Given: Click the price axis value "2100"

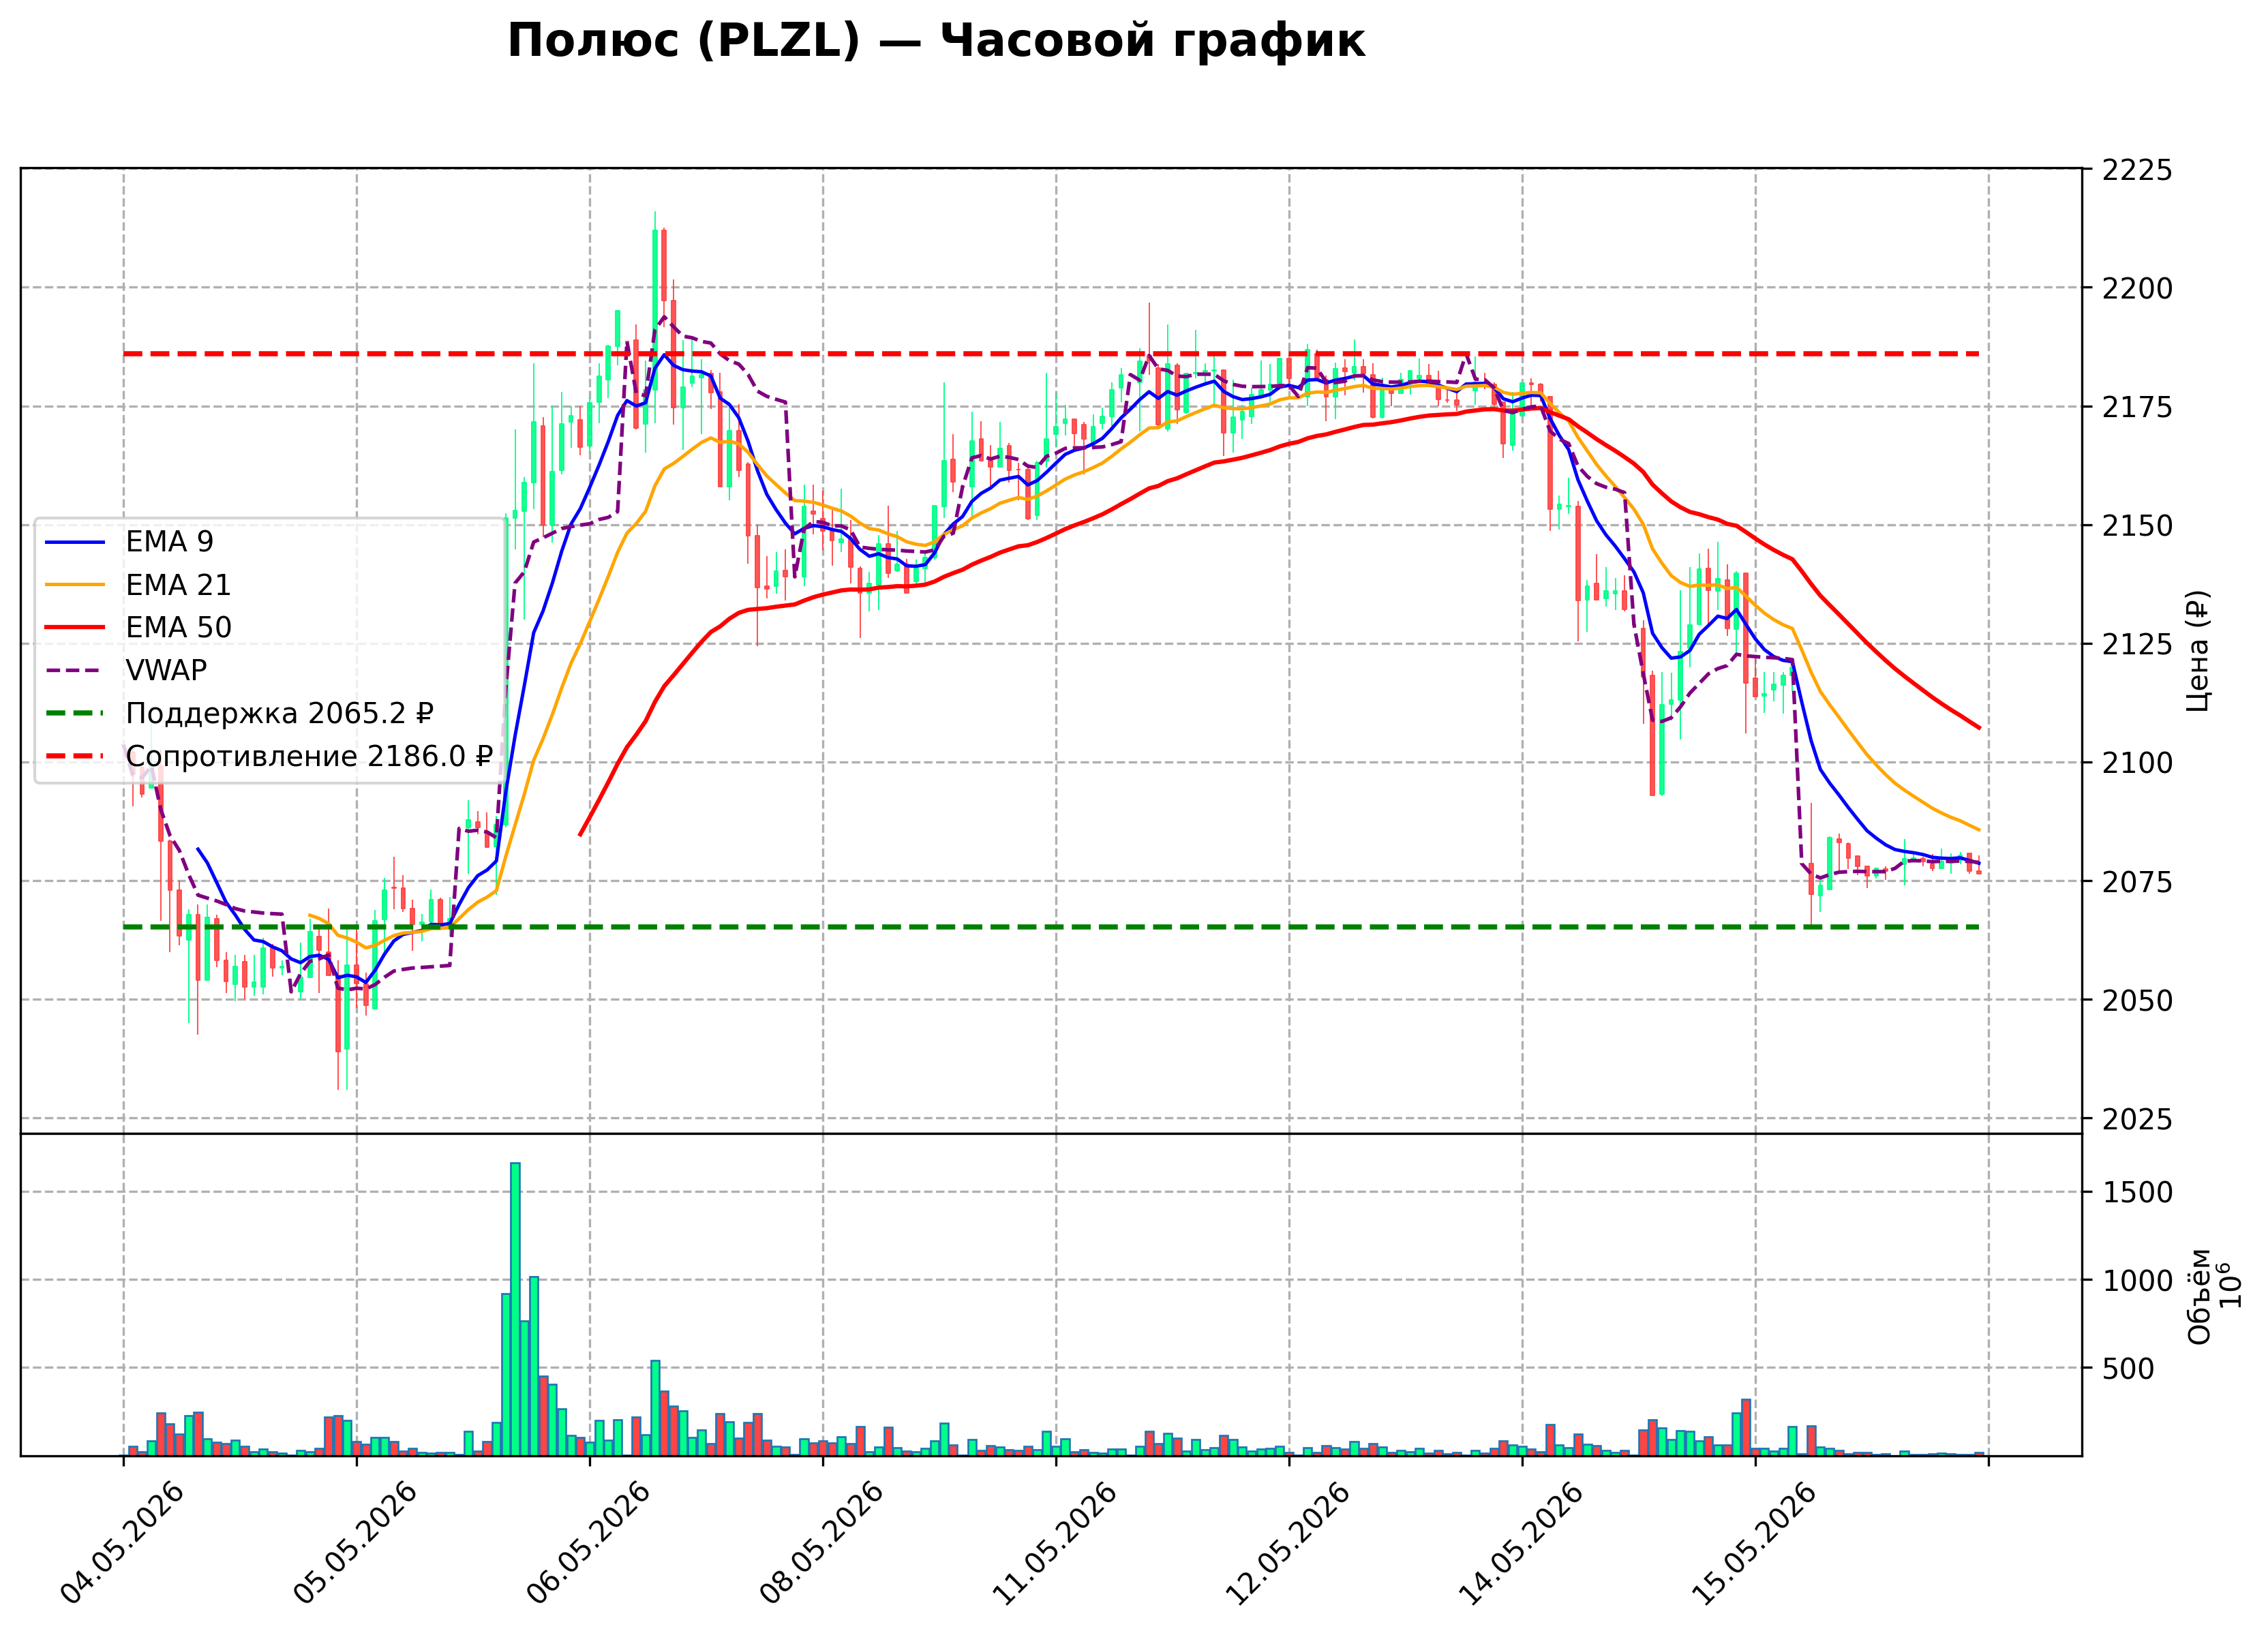Looking at the screenshot, I should 2137,763.
